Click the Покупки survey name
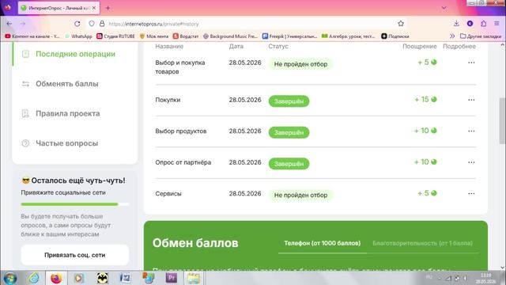This screenshot has width=506, height=285. point(168,100)
